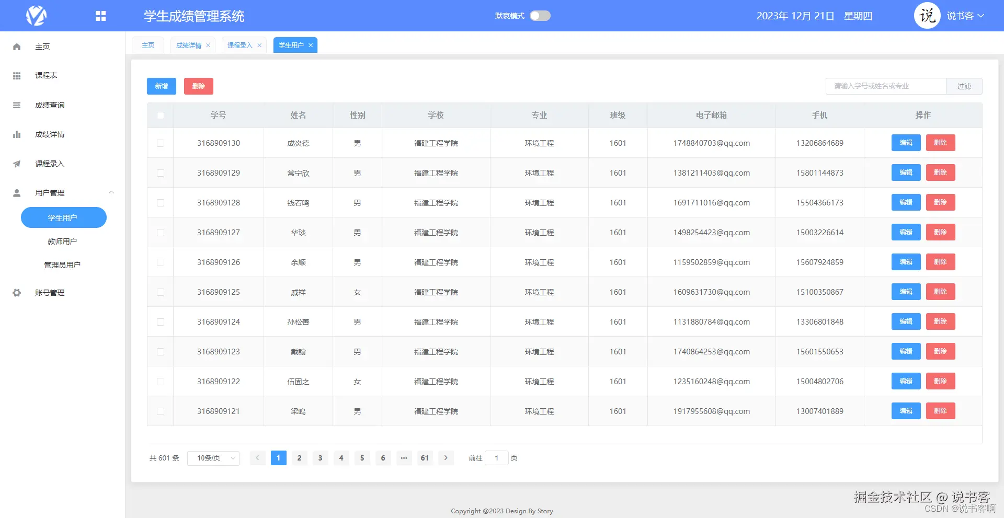Select the checkbox for student 3168909129
Image resolution: width=1004 pixels, height=518 pixels.
161,173
